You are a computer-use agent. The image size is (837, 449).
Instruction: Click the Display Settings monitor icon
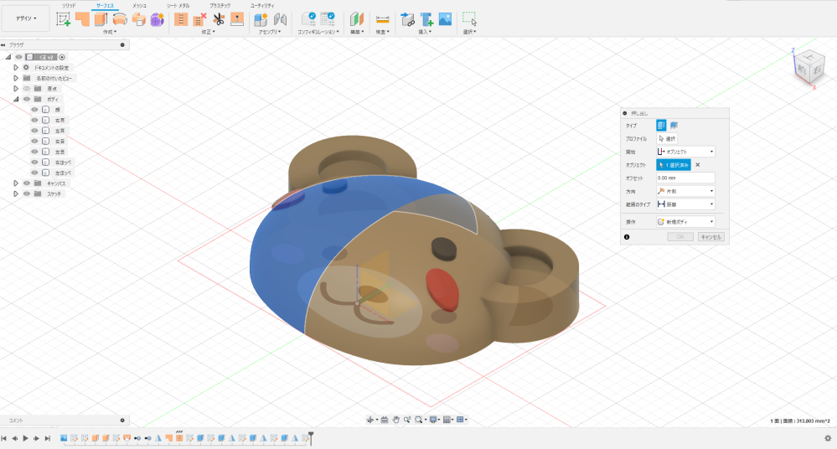(433, 420)
